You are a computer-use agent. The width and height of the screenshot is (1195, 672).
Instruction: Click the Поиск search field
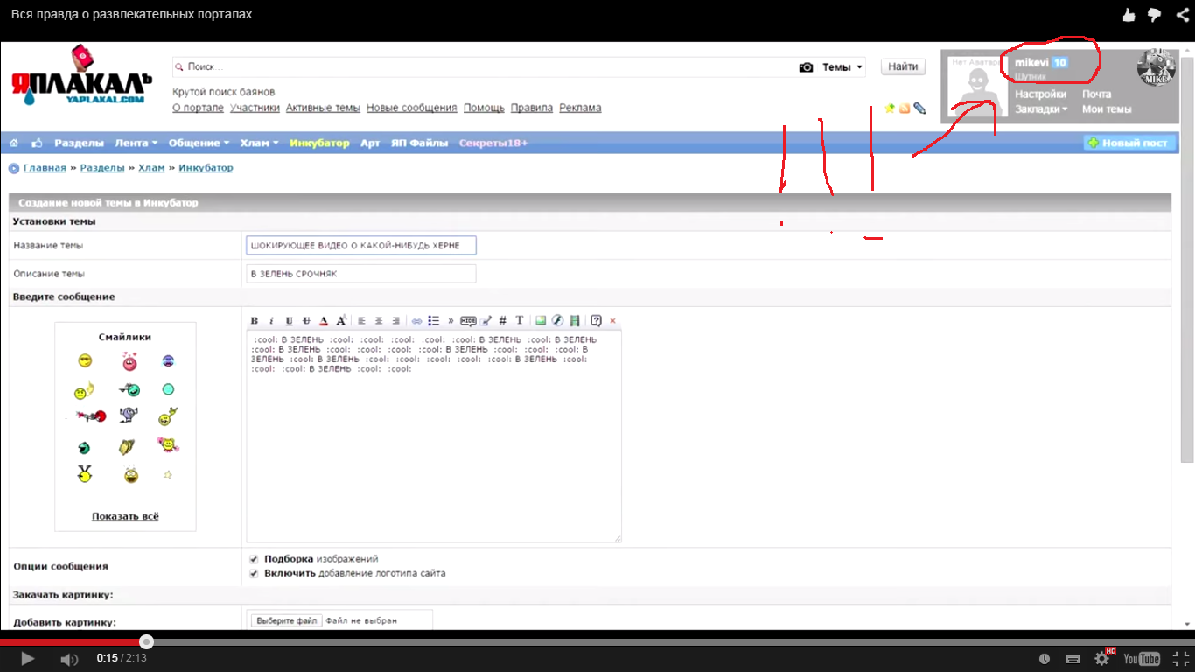(484, 67)
